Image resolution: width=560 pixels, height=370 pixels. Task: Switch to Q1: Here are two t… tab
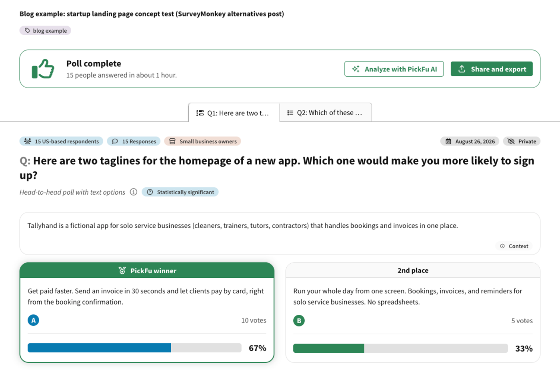[x=234, y=113]
